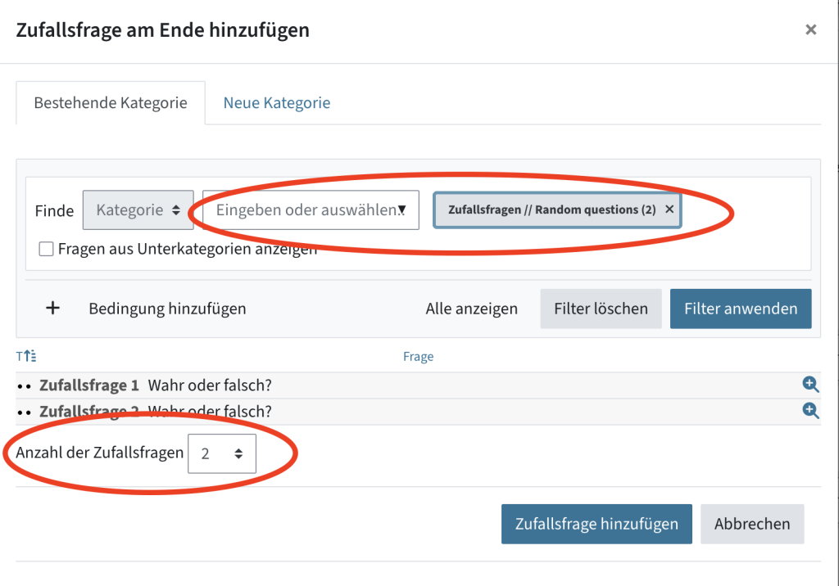Image resolution: width=839 pixels, height=586 pixels.
Task: Sort by question type icon
Action: [26, 356]
